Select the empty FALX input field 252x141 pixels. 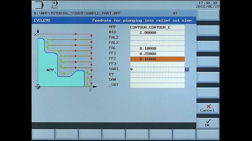(157, 43)
